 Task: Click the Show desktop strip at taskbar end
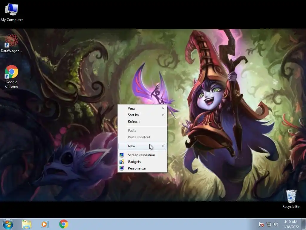tap(304, 224)
